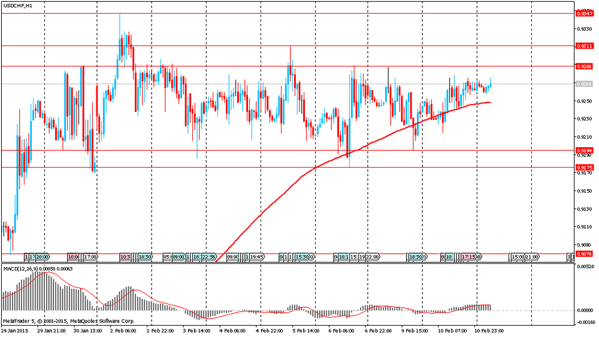599x337 pixels.
Task: Click the 19:45 calendar event flag
Action: pos(257,257)
